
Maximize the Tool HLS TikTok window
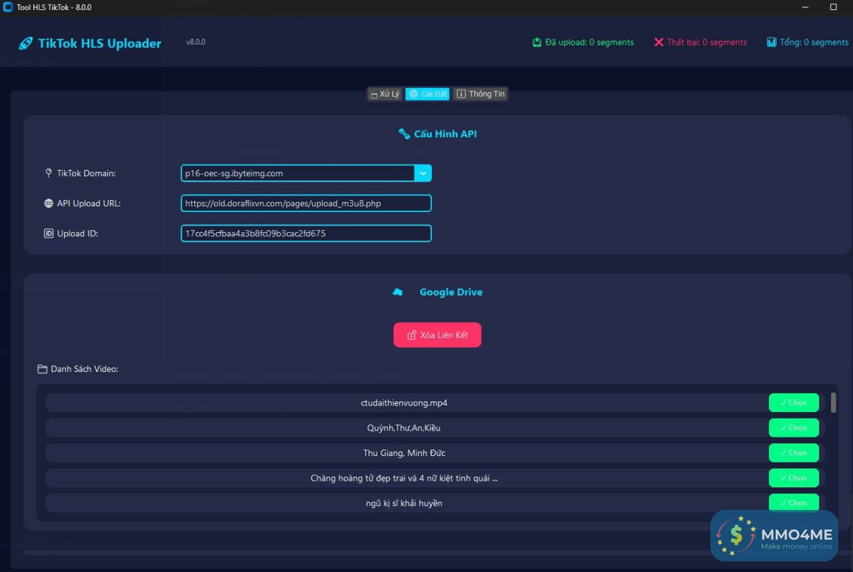(x=834, y=7)
